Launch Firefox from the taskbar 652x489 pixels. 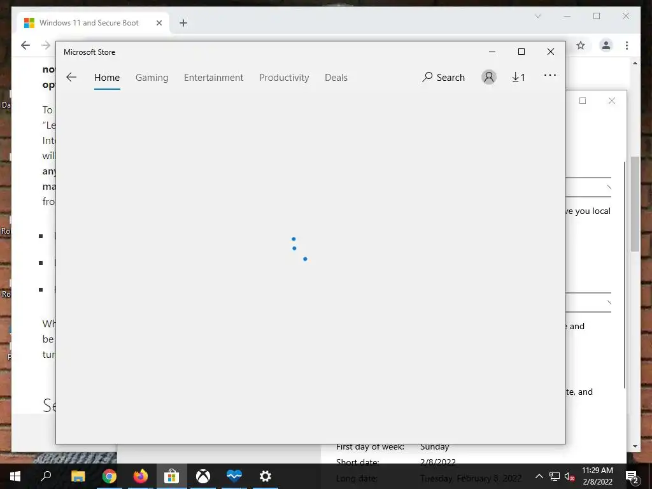141,476
